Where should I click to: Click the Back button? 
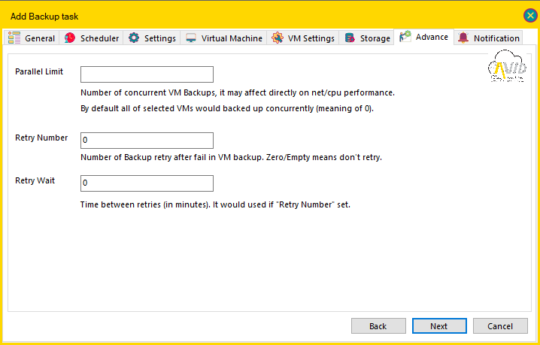click(378, 325)
